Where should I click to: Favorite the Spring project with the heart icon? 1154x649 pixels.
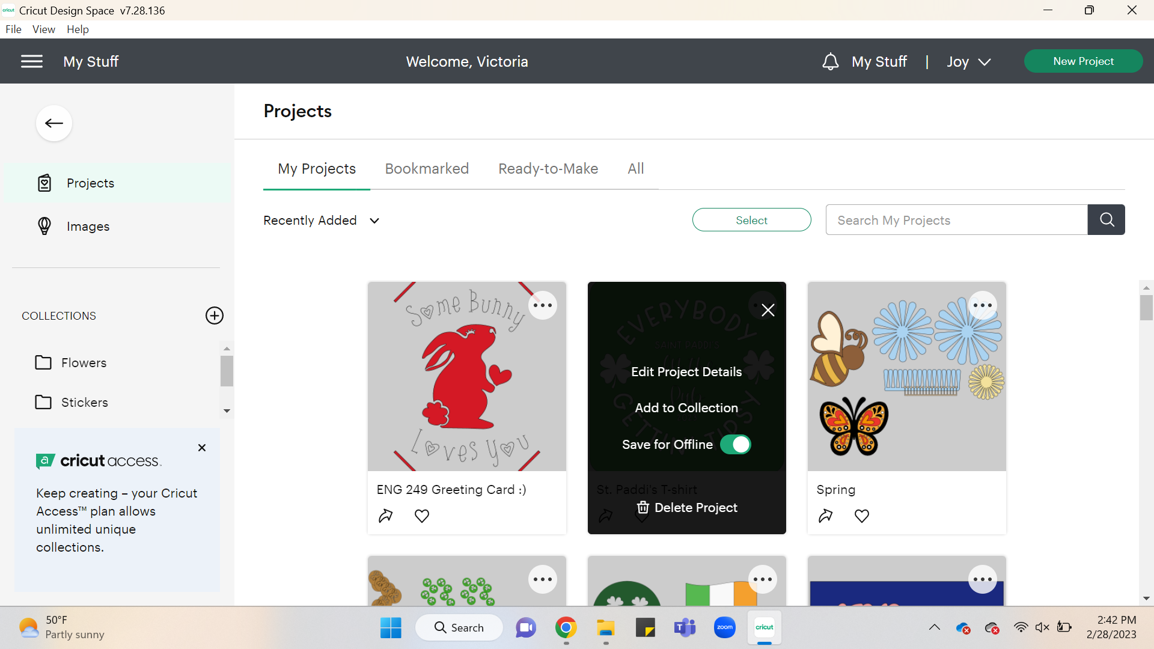861,516
